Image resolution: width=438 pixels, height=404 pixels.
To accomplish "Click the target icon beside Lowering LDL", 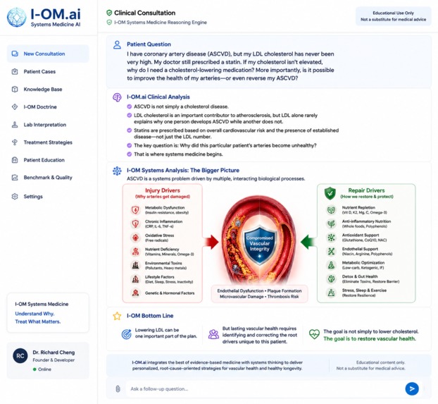I will coord(127,334).
